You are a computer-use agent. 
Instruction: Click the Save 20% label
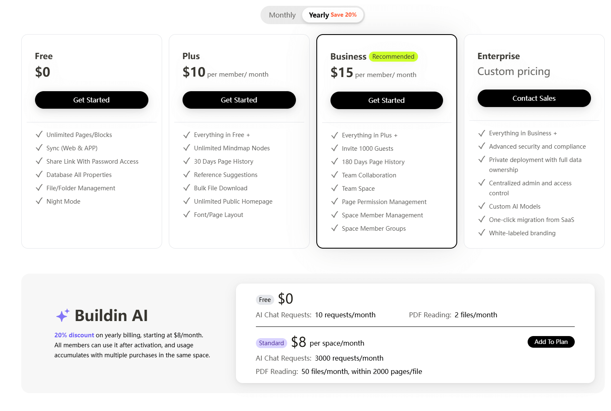pos(344,14)
